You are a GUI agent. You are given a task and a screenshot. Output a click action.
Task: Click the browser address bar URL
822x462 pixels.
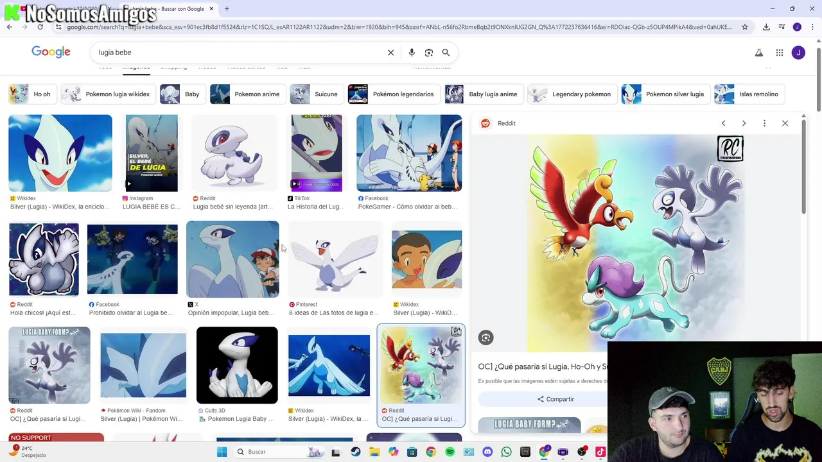pos(398,27)
